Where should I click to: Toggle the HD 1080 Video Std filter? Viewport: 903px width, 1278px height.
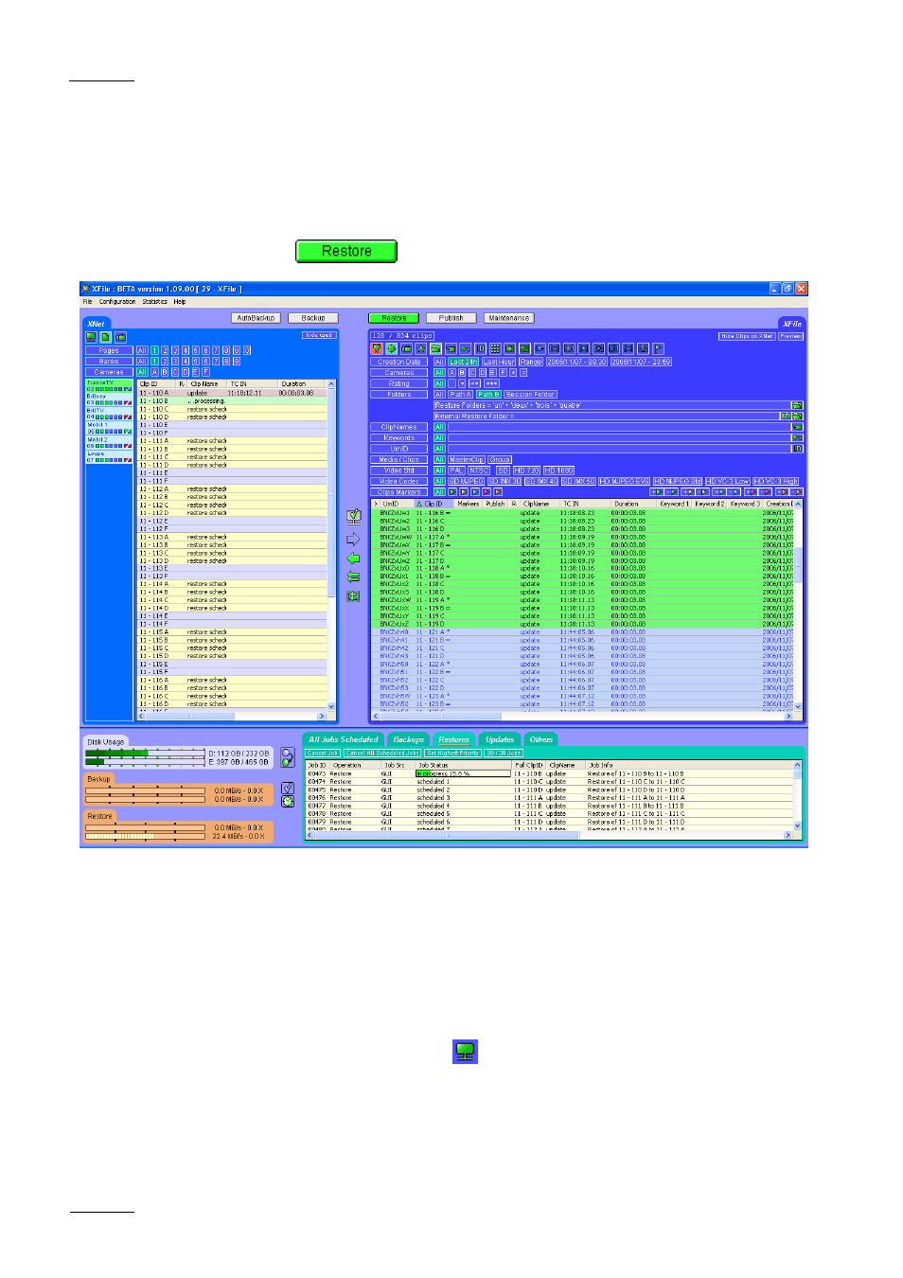[x=558, y=470]
